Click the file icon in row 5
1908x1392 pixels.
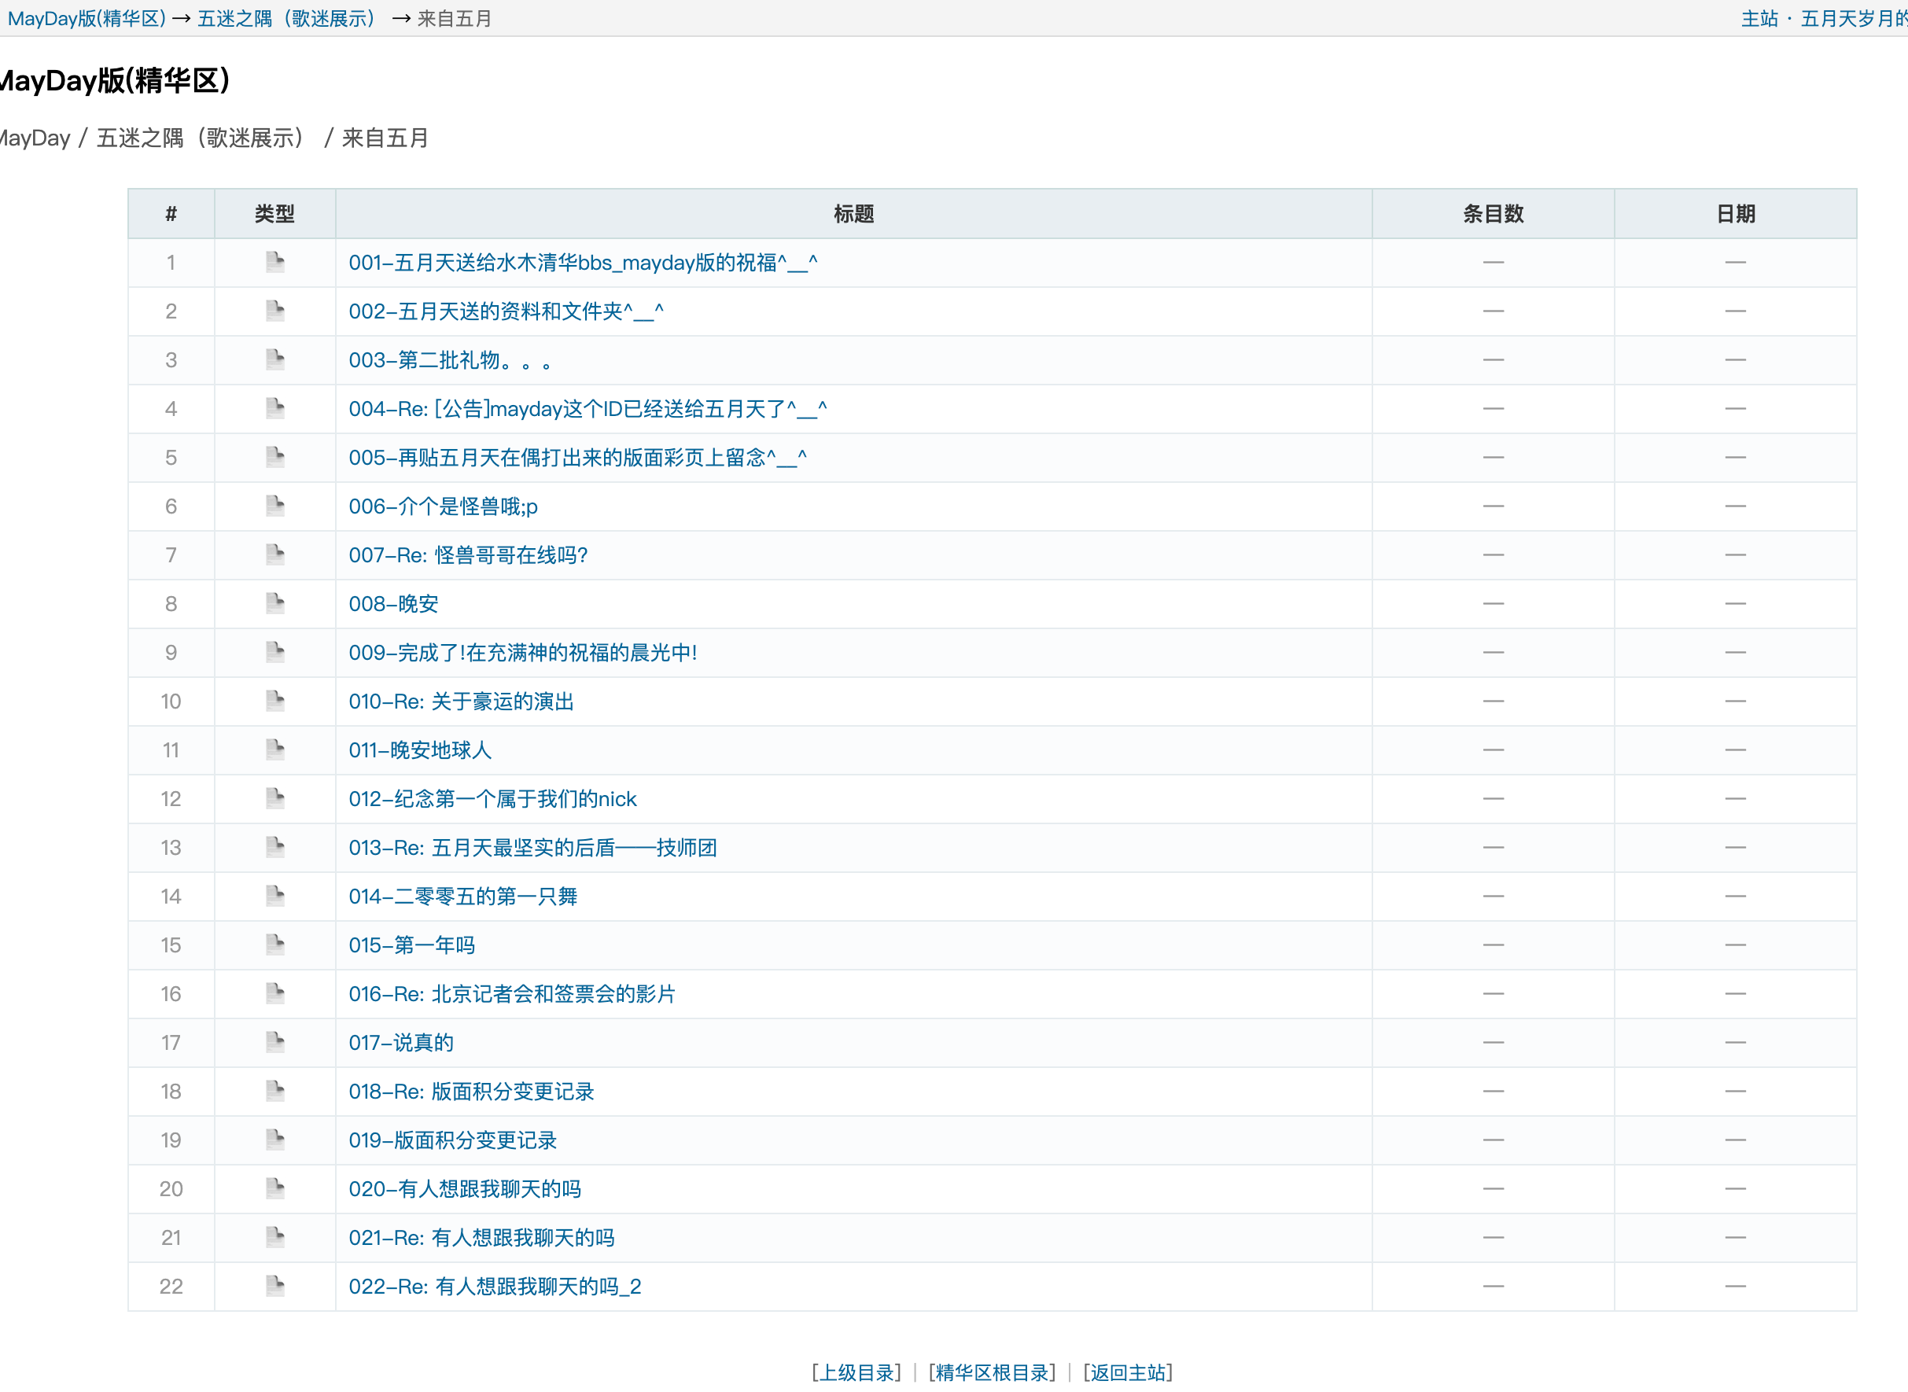pyautogui.click(x=274, y=458)
